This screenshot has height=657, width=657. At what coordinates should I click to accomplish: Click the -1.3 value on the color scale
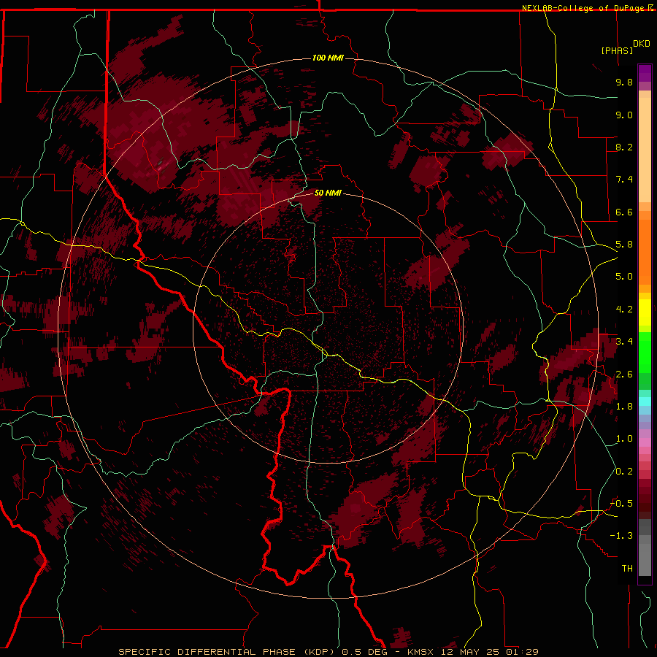621,536
